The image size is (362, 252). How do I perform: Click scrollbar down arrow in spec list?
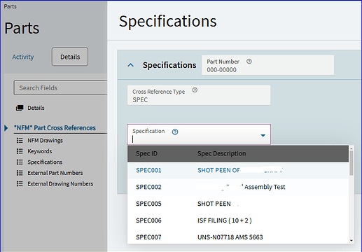(x=351, y=241)
